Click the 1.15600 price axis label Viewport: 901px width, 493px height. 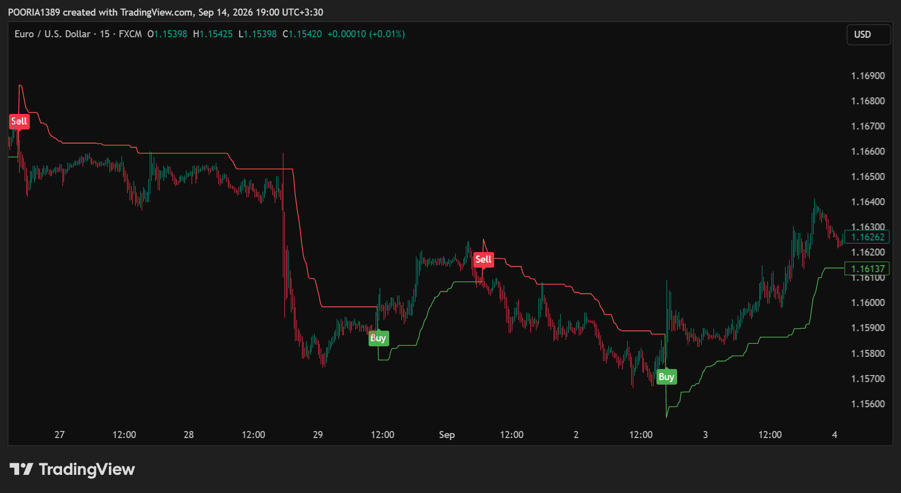pyautogui.click(x=868, y=404)
